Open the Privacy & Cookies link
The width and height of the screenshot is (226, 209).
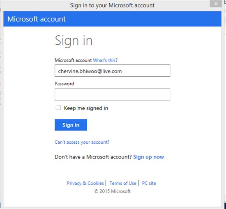[x=85, y=183]
